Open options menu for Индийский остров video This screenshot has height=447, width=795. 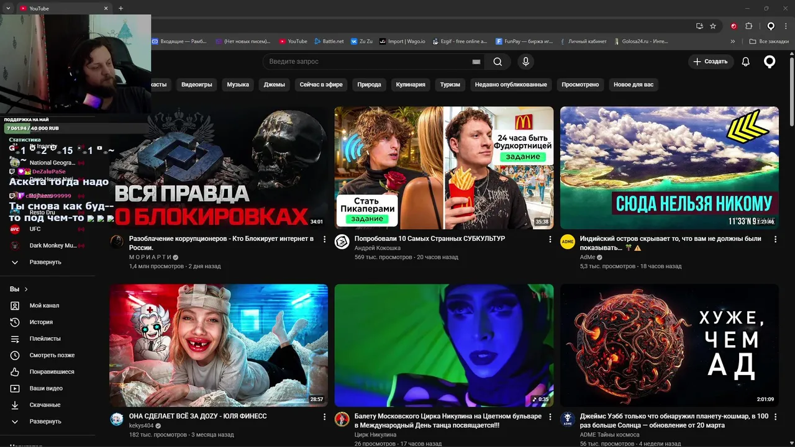(x=775, y=239)
